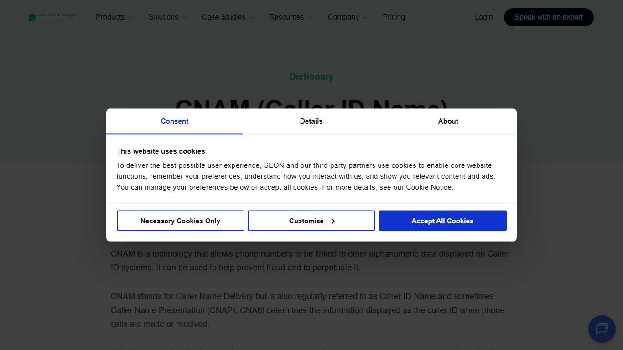Select the Consent tab
Screen dimensions: 623x350
pyautogui.click(x=175, y=121)
